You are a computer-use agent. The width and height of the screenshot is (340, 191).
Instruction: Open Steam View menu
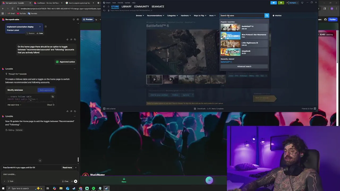coord(114,3)
